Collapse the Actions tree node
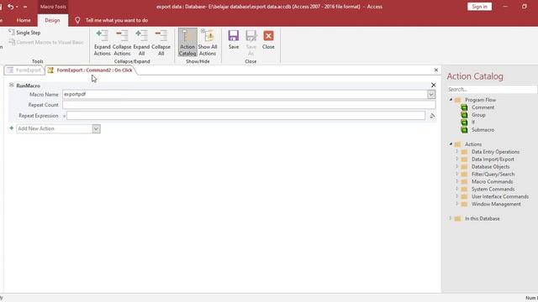The width and height of the screenshot is (538, 302). pos(451,144)
